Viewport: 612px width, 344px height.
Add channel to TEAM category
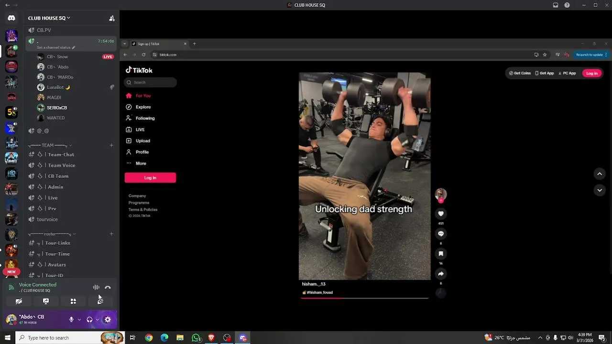click(x=111, y=145)
